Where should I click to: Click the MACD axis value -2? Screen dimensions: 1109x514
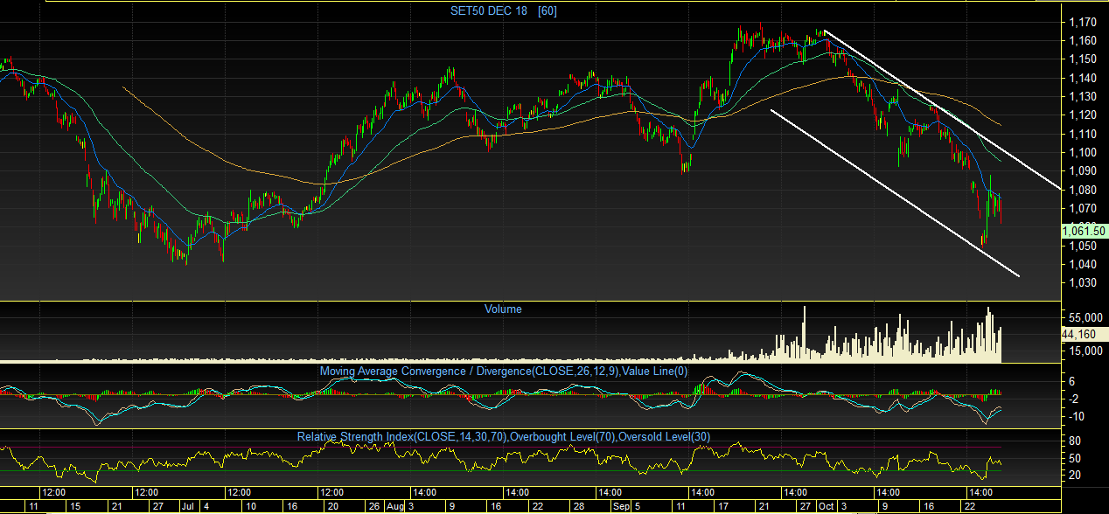(1073, 399)
